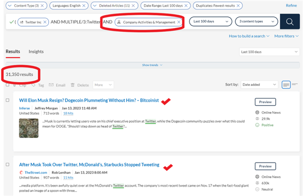Viewport: 304px width, 196px height.
Task: Click TheStreet.com source link
Action: point(36,172)
